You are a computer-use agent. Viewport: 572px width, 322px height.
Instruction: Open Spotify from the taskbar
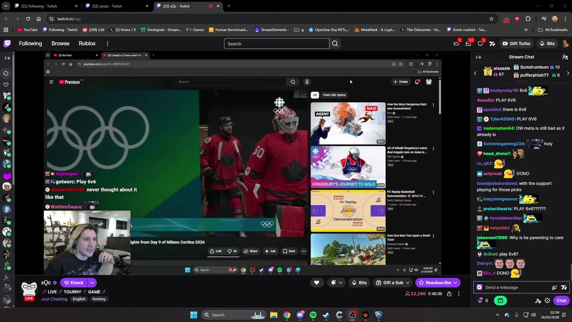[313, 315]
